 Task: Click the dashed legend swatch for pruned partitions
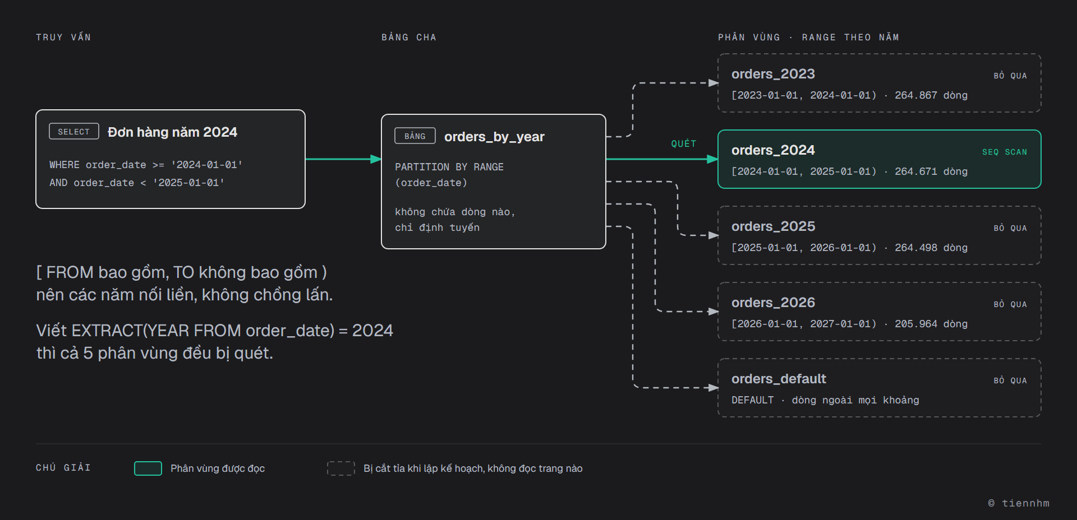341,468
